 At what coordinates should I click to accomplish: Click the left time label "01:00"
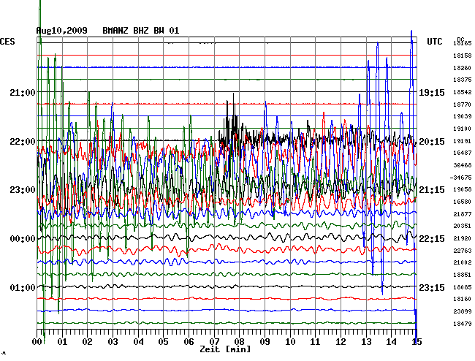[23, 287]
